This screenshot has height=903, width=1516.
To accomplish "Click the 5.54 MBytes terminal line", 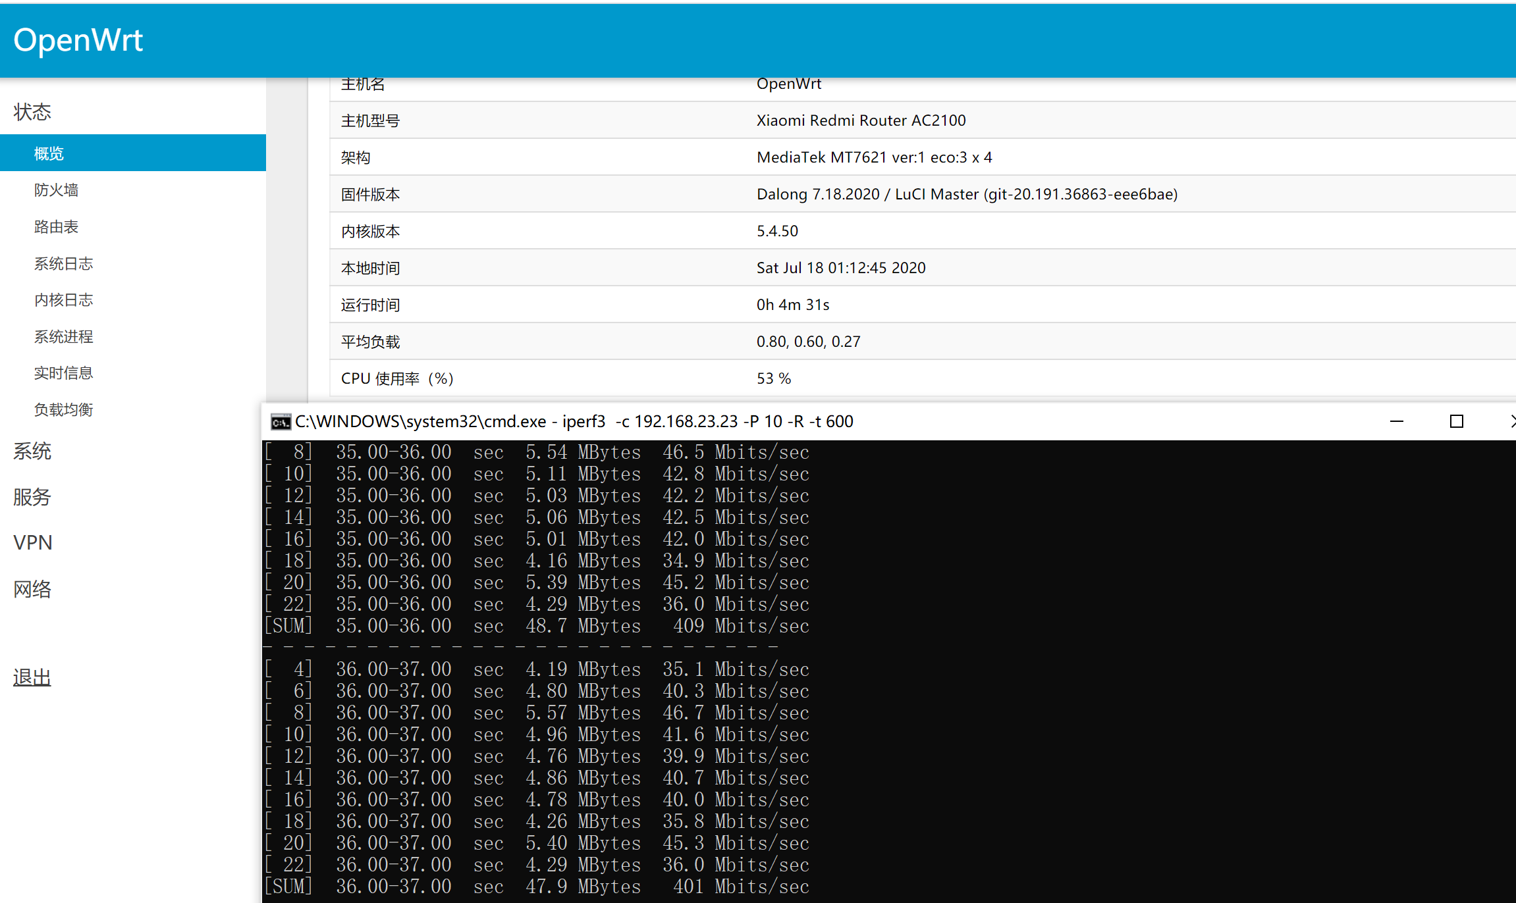I will tap(537, 451).
